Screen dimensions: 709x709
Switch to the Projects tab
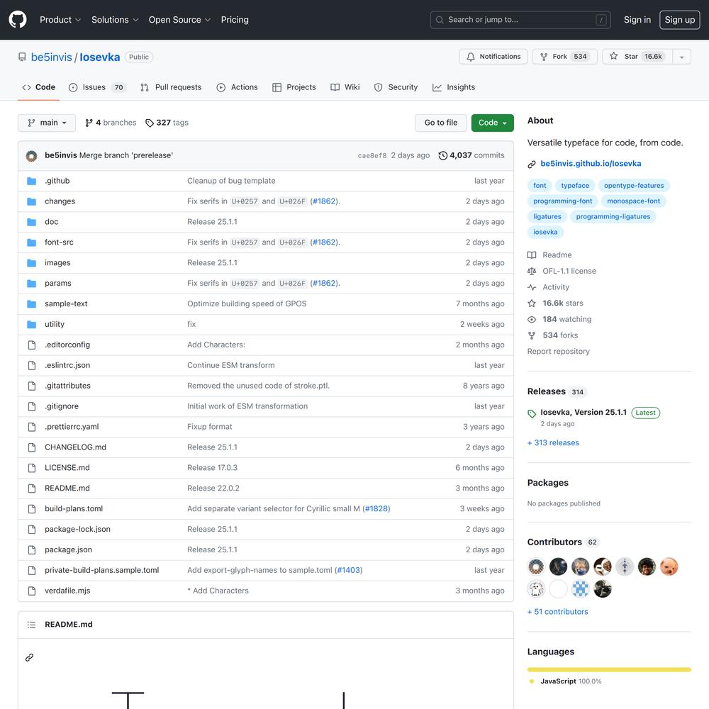click(294, 87)
